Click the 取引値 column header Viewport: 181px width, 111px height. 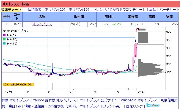click(79, 17)
